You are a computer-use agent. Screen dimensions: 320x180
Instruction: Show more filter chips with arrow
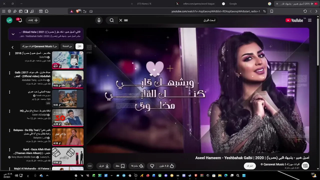point(12,47)
